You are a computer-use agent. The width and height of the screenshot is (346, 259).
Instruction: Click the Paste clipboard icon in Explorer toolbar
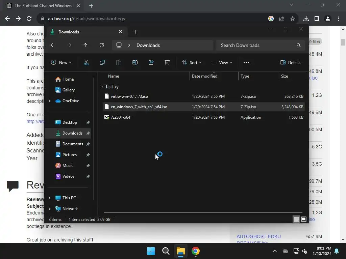pyautogui.click(x=119, y=62)
